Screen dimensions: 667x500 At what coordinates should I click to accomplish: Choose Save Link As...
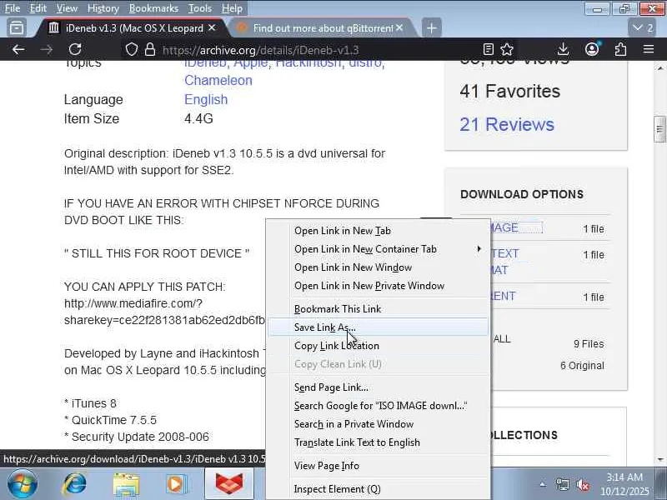tap(379, 327)
